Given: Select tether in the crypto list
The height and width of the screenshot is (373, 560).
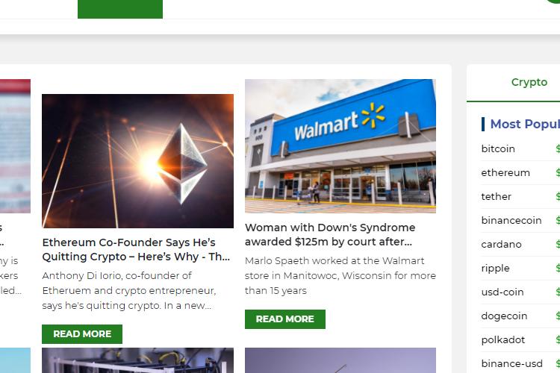Looking at the screenshot, I should (496, 197).
